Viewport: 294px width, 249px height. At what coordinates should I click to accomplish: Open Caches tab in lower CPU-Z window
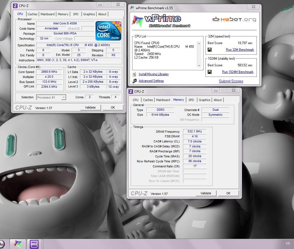(x=148, y=100)
